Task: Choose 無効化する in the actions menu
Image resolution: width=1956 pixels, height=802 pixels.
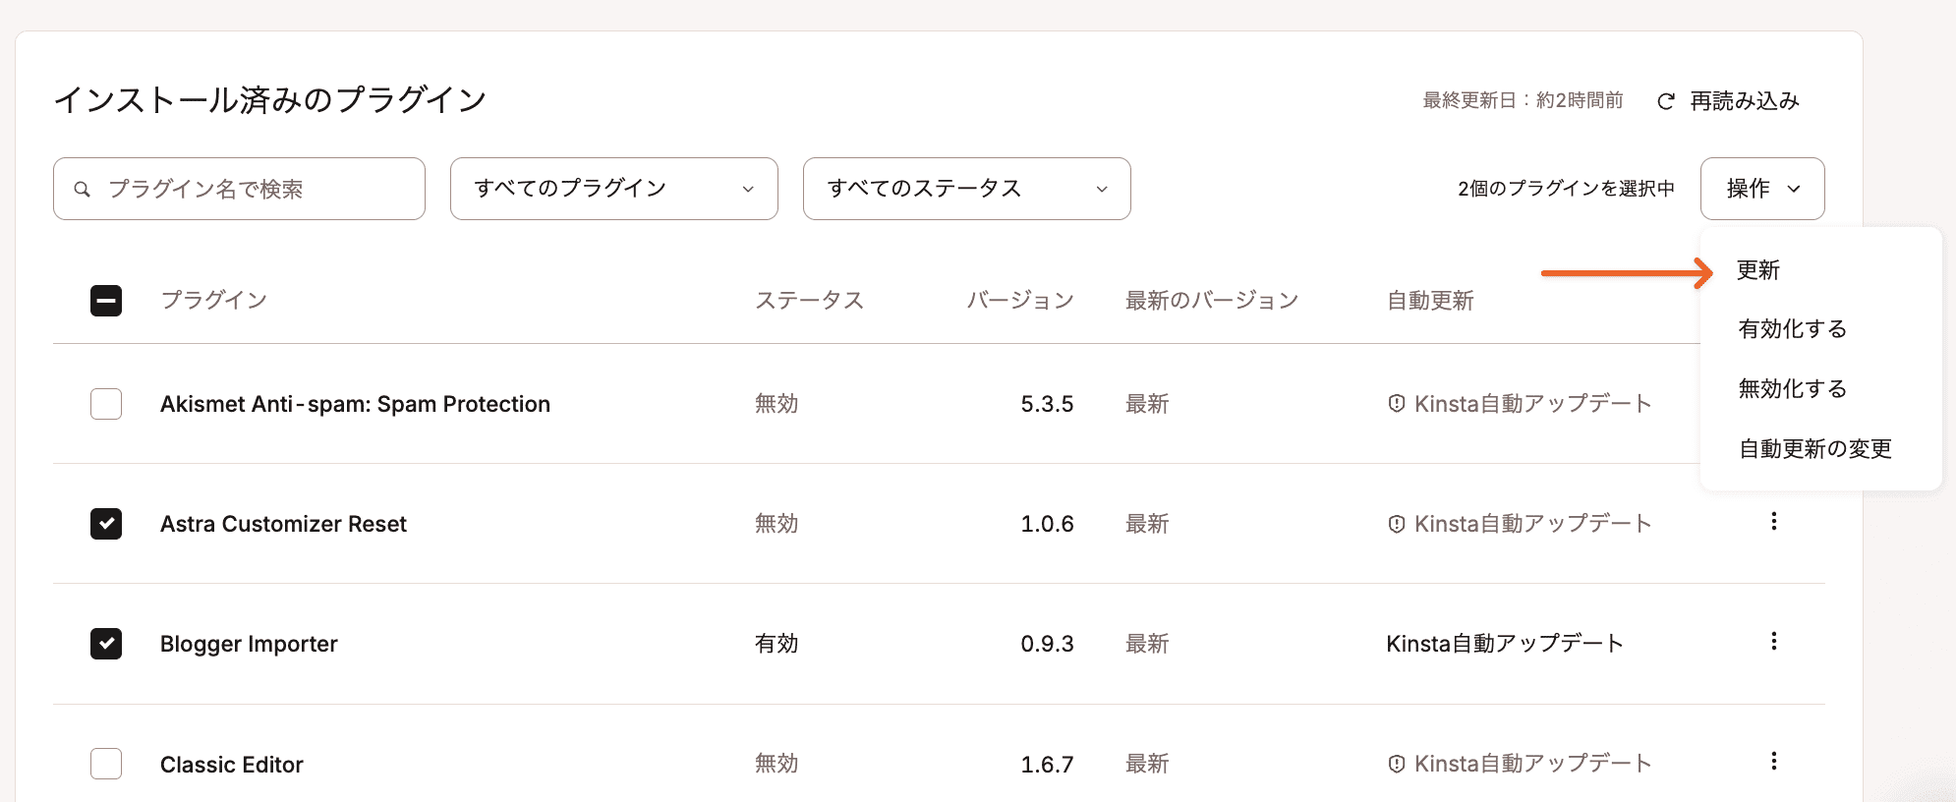Action: pyautogui.click(x=1793, y=389)
